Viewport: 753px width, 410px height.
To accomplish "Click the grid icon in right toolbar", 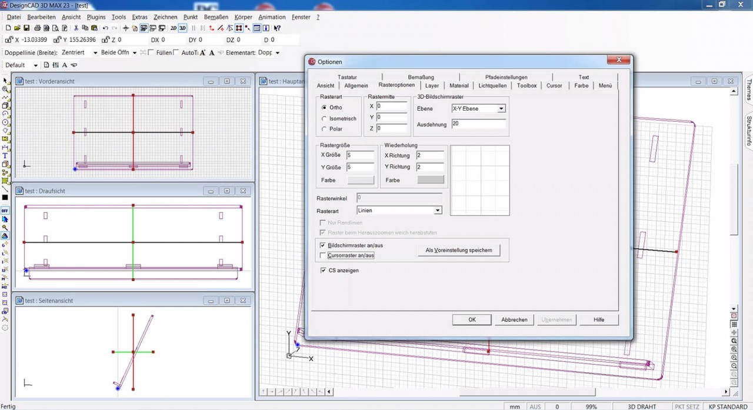I will tap(734, 324).
